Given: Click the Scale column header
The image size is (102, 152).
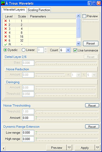Looking at the screenshot, I should 22,16.
